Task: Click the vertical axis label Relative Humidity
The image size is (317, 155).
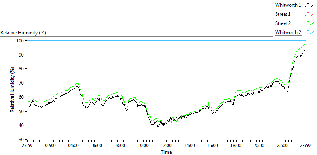Action: [13, 90]
